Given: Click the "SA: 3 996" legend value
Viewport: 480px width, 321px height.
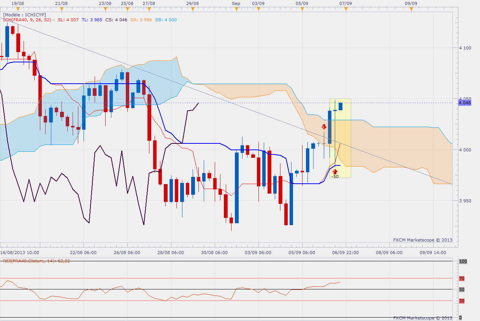Looking at the screenshot, I should [x=141, y=20].
